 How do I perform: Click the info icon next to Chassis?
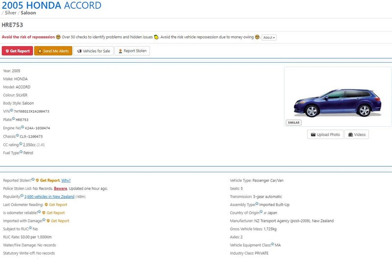point(18,135)
